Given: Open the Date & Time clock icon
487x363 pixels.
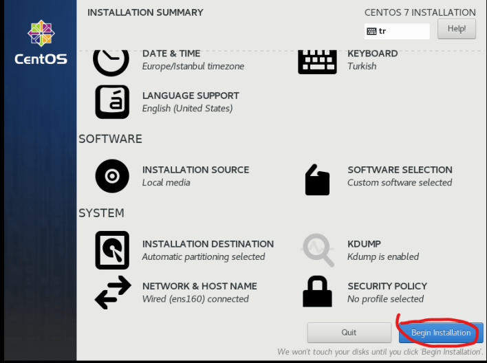Looking at the screenshot, I should (111, 63).
